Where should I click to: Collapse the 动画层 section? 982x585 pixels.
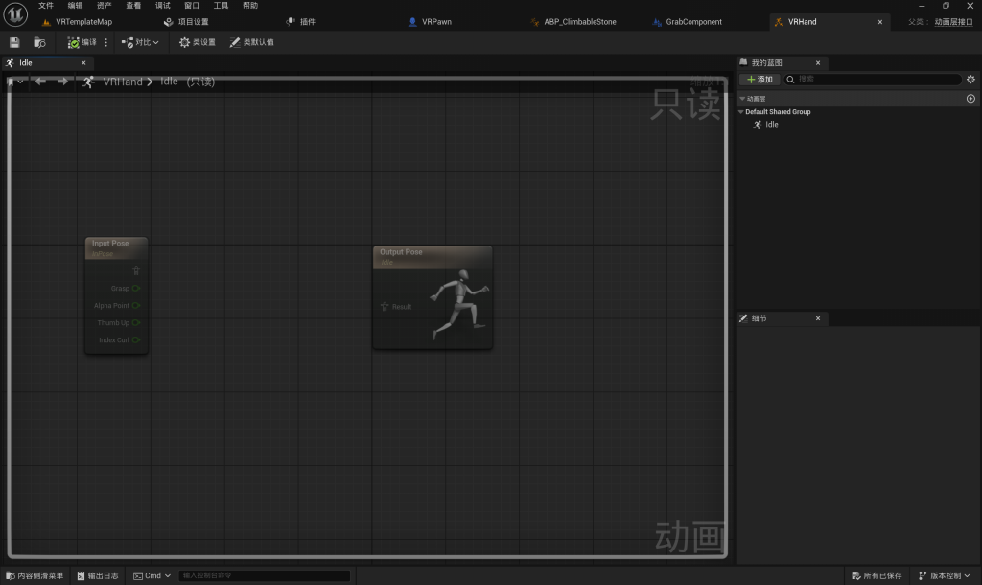point(741,99)
